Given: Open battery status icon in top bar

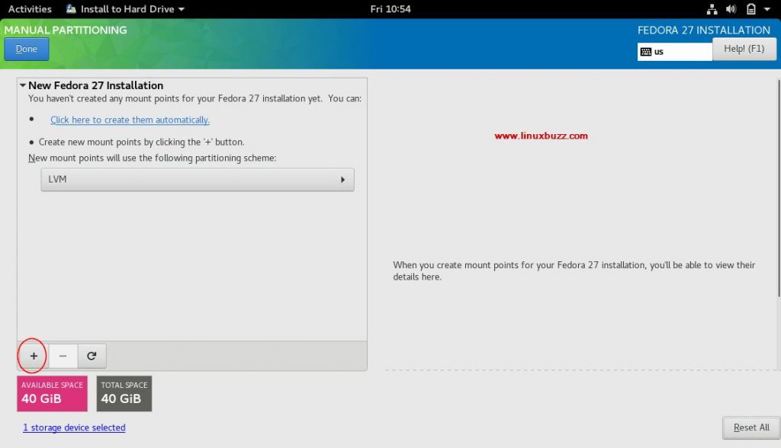Looking at the screenshot, I should [751, 9].
